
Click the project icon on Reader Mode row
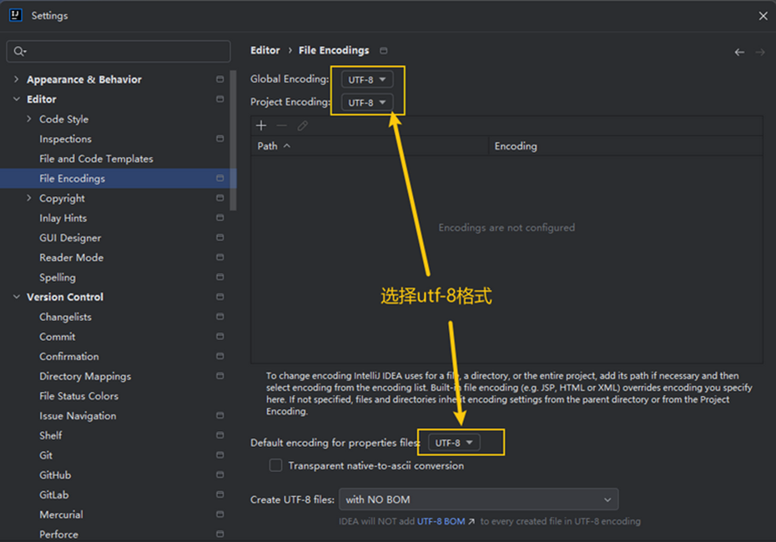219,257
